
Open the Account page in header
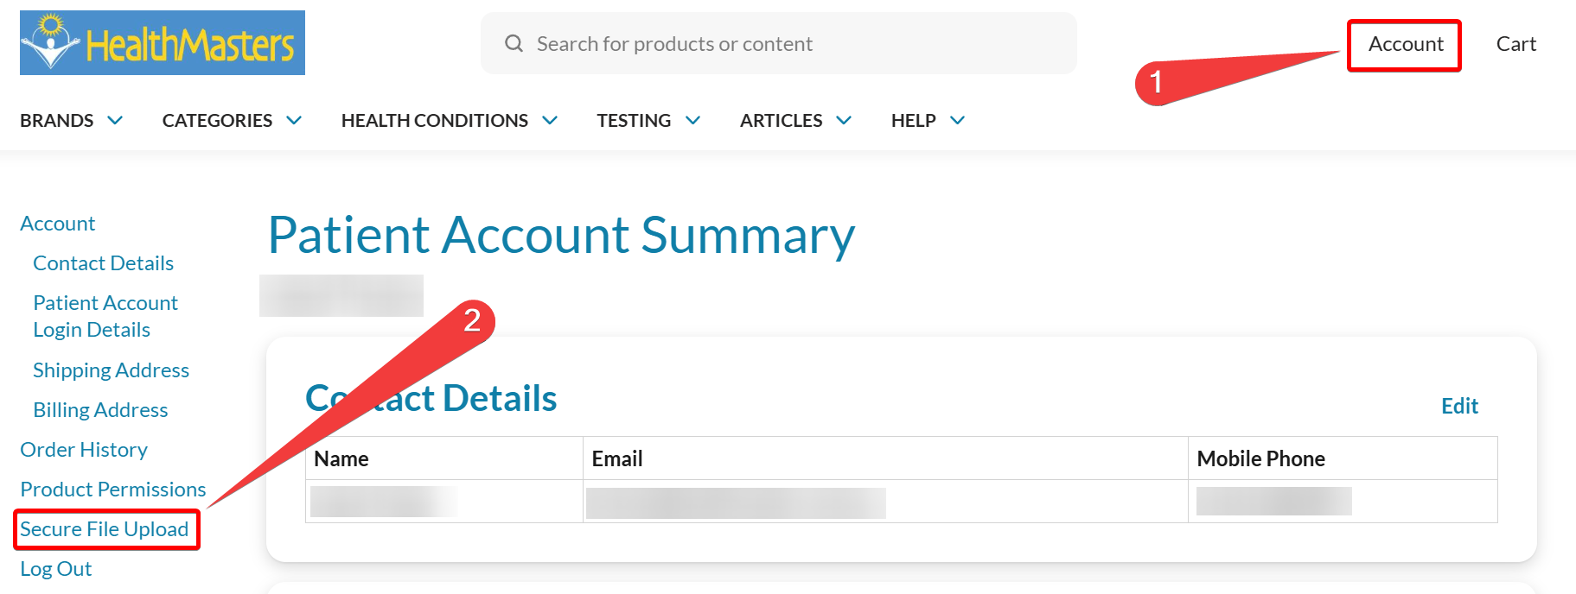(x=1406, y=44)
